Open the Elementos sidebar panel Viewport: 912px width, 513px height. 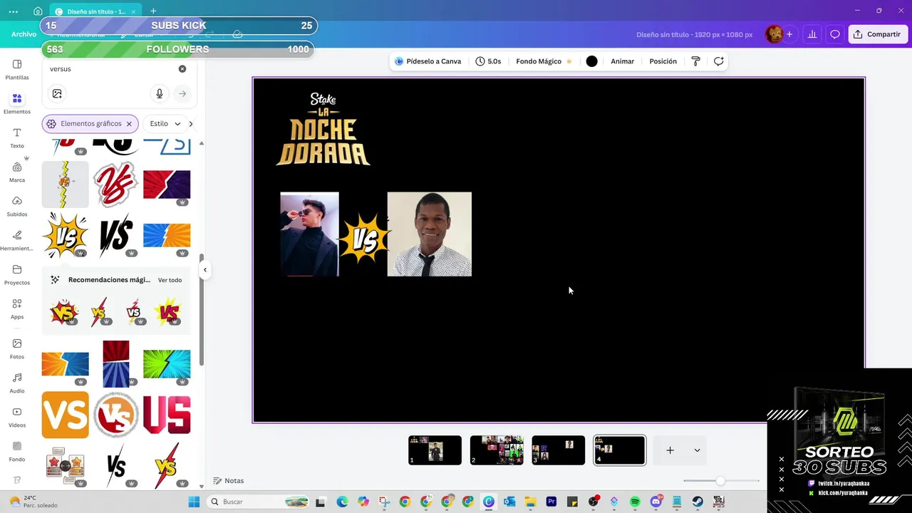(17, 103)
